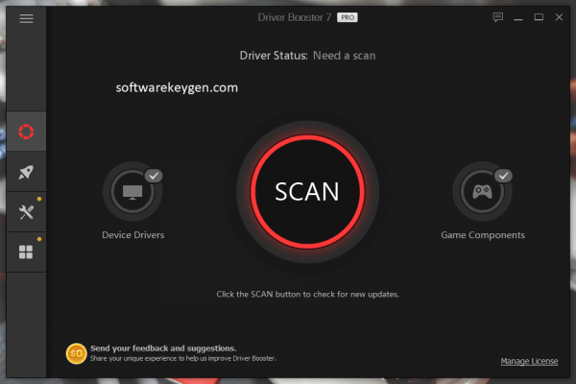Screen dimensions: 576x384
Task: Select the red scan sidebar icon
Action: coord(26,132)
